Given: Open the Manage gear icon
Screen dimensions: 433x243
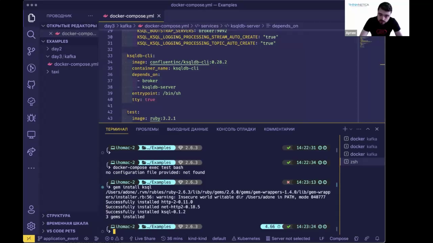Looking at the screenshot, I should 31,226.
